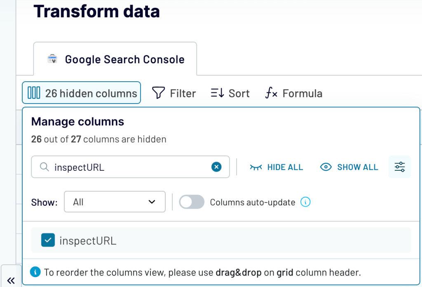Image resolution: width=422 pixels, height=287 pixels.
Task: Switch to the Google Search Console tab
Action: point(124,59)
